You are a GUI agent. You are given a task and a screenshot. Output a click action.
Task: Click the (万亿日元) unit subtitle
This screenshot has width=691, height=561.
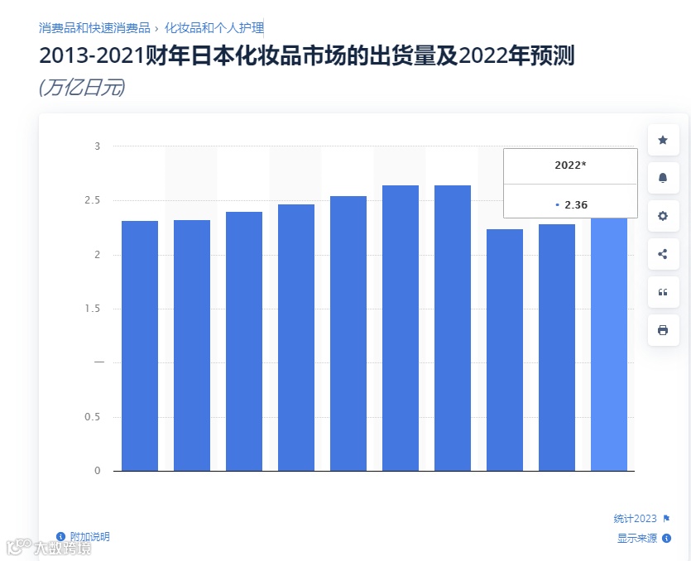pyautogui.click(x=82, y=88)
